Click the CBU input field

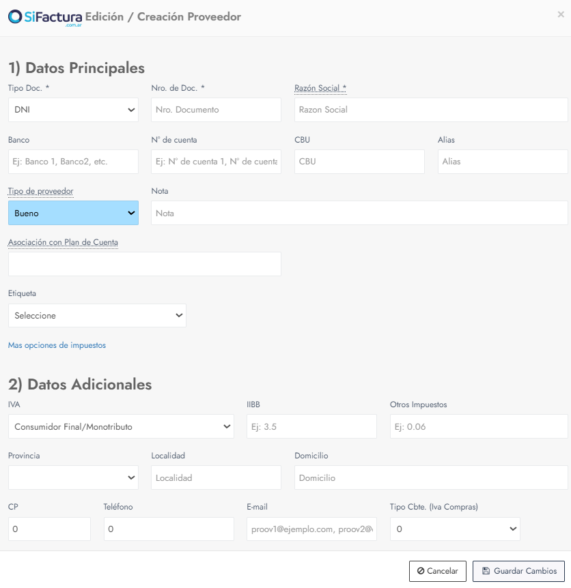point(359,162)
